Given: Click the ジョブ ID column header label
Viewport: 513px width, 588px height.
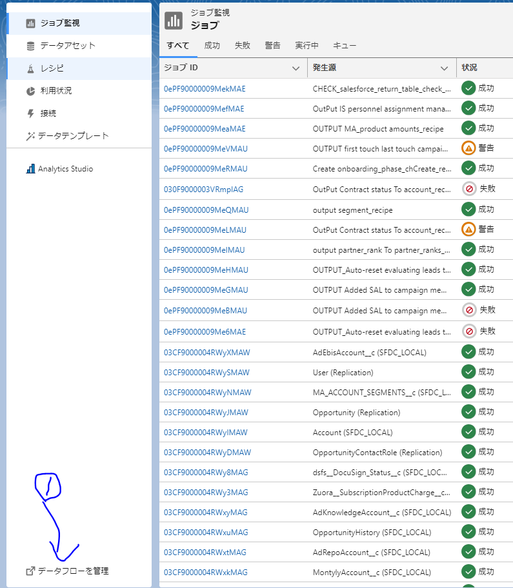Looking at the screenshot, I should (x=181, y=68).
